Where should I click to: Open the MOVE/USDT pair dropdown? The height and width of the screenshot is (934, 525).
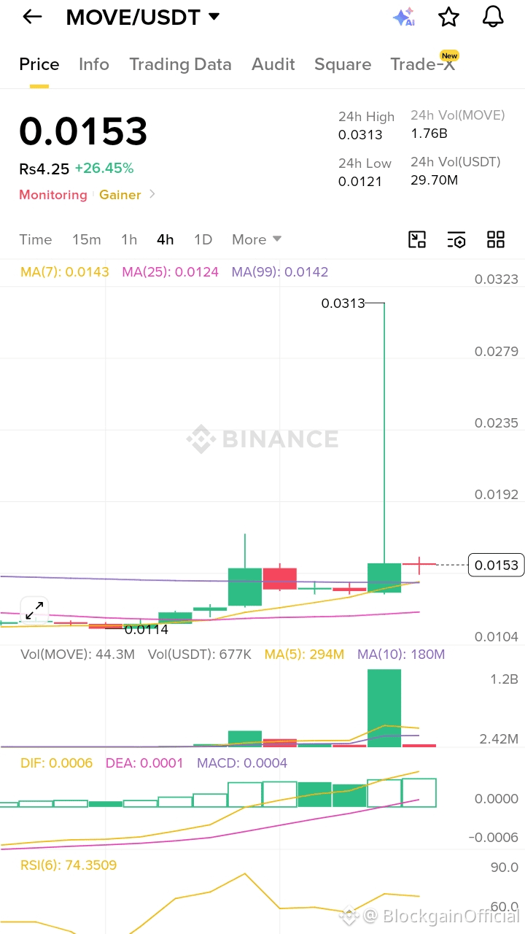point(143,17)
